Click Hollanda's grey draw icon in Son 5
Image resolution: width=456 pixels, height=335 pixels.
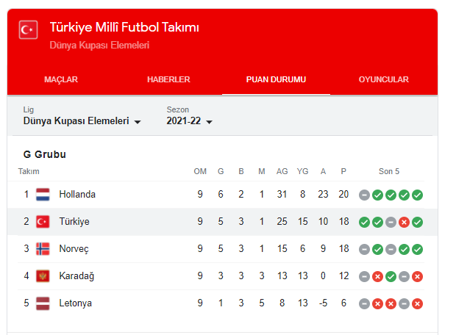tap(364, 195)
